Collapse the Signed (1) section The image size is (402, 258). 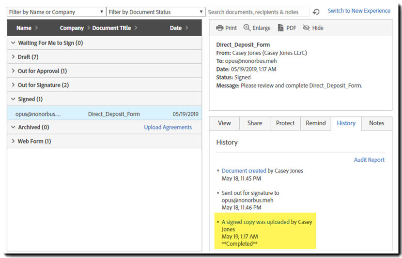(30, 99)
